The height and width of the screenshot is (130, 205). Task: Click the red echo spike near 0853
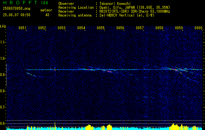[55, 70]
